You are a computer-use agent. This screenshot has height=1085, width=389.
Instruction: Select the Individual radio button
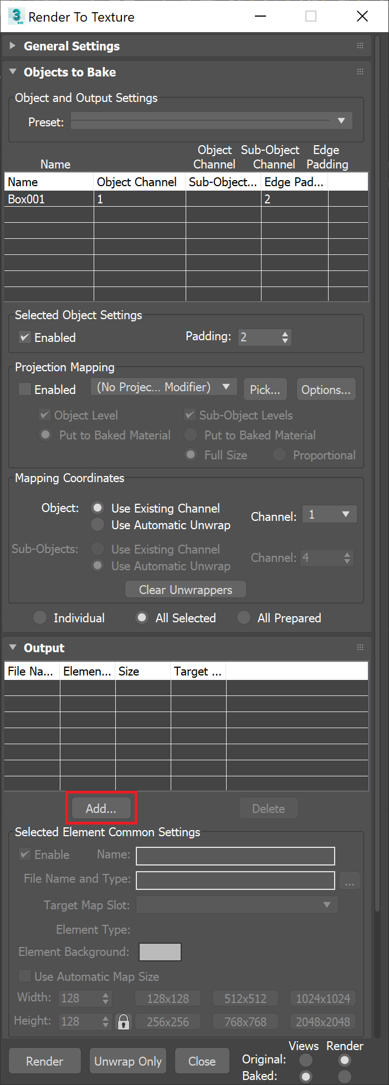click(39, 617)
